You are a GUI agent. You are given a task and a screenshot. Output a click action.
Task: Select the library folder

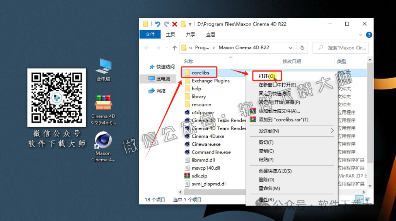[x=195, y=97]
